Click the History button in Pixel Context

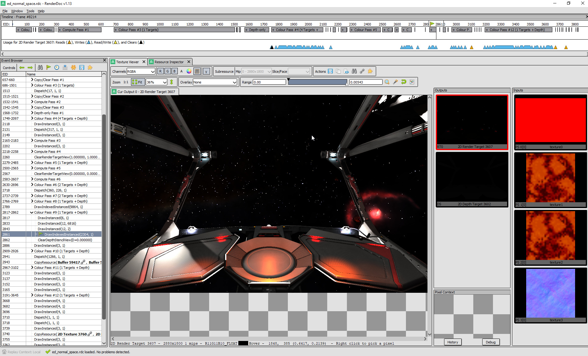(x=453, y=342)
